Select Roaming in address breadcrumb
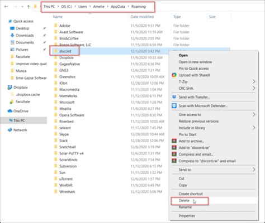Image resolution: width=265 pixels, height=223 pixels. coord(139,7)
